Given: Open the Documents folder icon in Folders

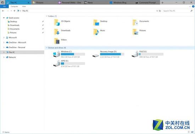Looking at the screenshot, I should (x=135, y=23).
